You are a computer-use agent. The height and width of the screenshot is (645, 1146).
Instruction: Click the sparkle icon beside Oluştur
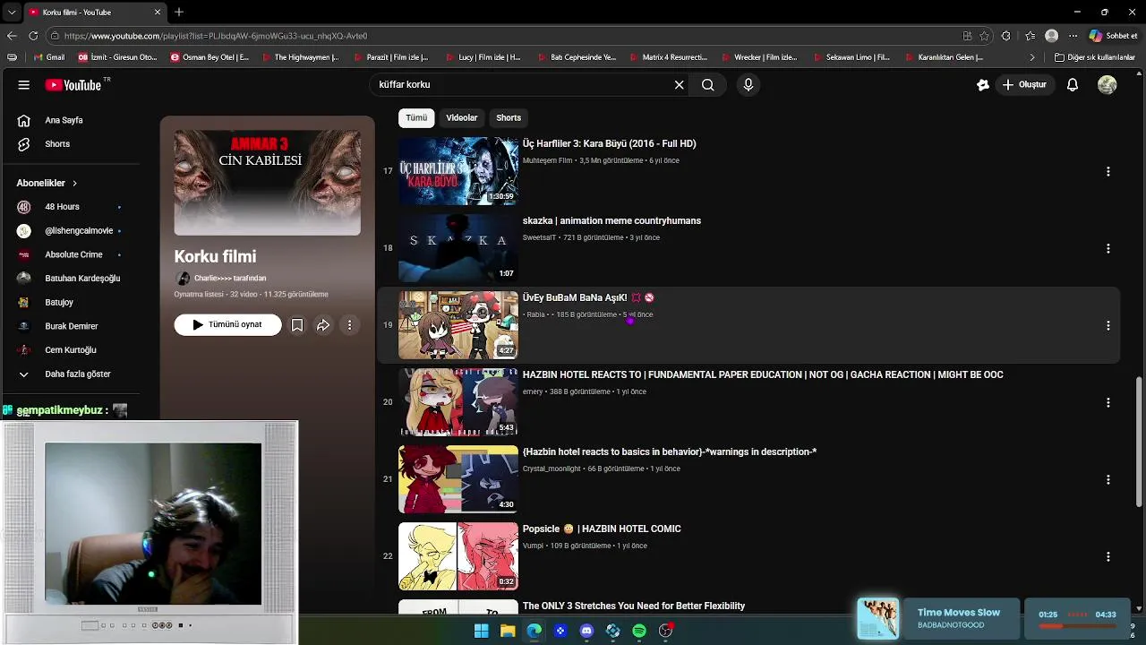coord(983,85)
